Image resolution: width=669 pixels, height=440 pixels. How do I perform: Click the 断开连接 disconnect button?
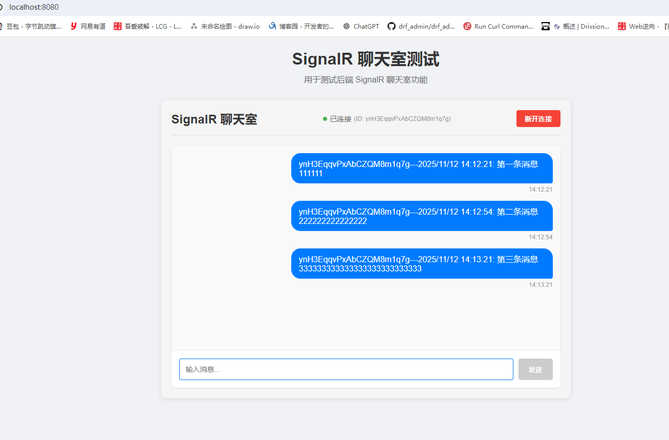pyautogui.click(x=538, y=118)
